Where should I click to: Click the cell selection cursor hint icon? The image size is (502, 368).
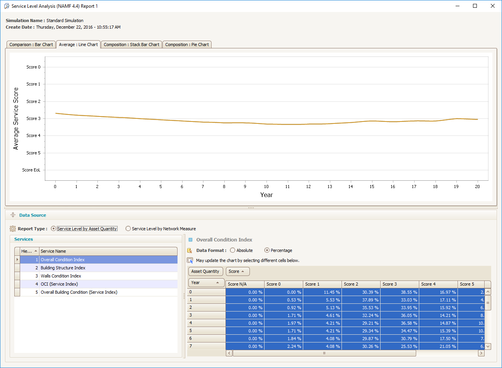pyautogui.click(x=190, y=260)
